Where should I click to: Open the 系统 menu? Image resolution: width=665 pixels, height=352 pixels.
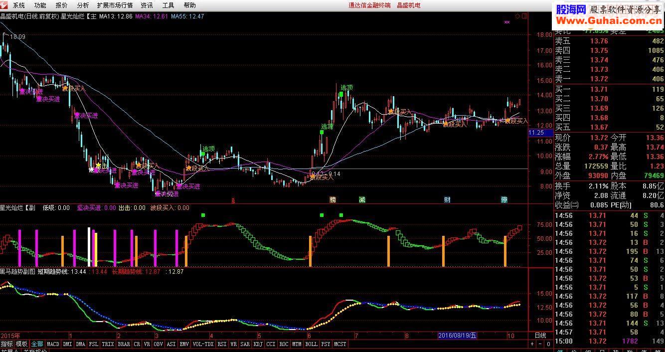coord(19,5)
